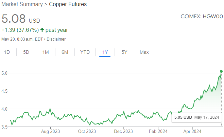Select the YTD range tab
The width and height of the screenshot is (224, 137).
point(85,52)
